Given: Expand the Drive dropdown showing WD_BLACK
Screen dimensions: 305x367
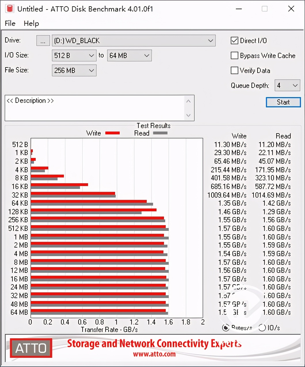Looking at the screenshot, I should click(x=134, y=40).
